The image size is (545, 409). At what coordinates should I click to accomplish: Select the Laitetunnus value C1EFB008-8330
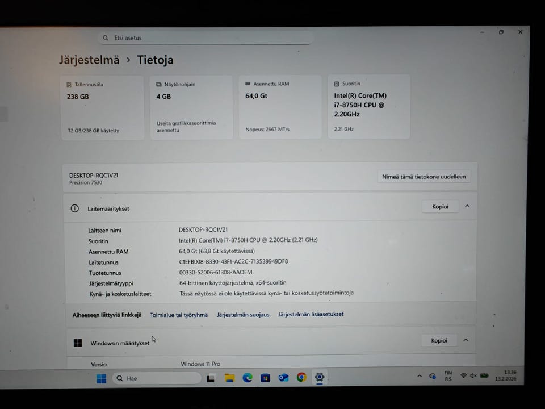pyautogui.click(x=233, y=261)
